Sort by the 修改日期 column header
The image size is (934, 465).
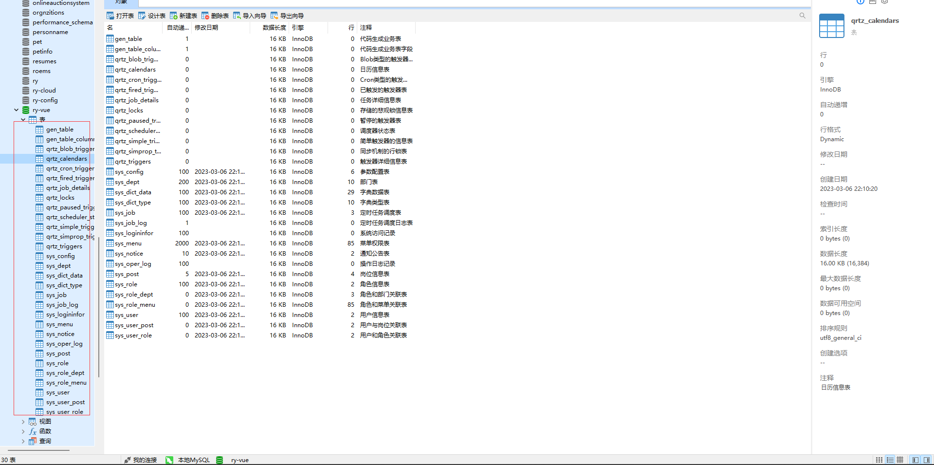220,28
